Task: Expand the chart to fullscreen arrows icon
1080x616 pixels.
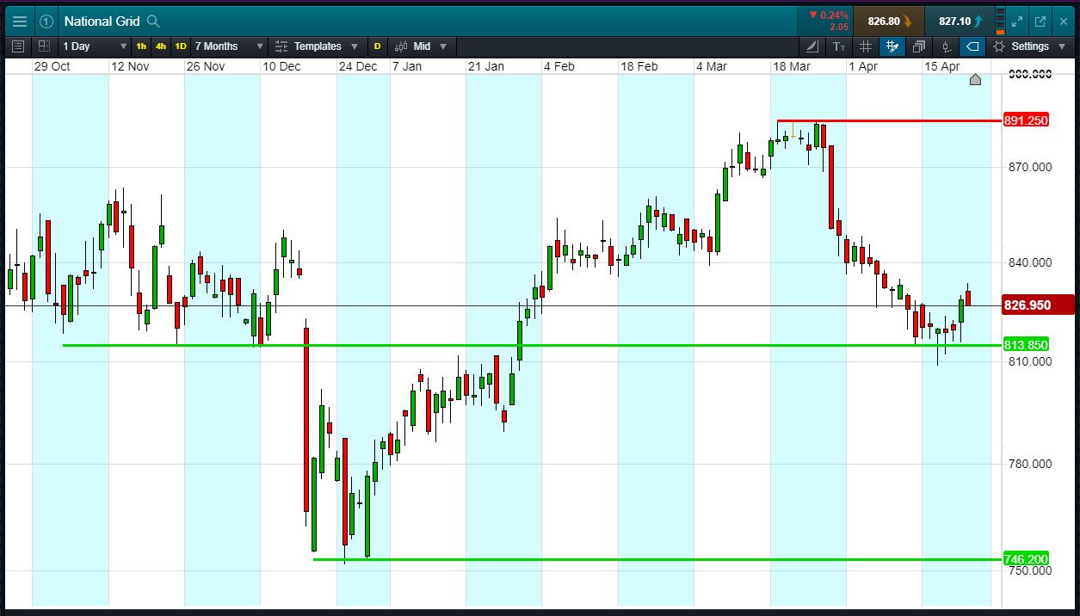Action: click(x=1018, y=22)
